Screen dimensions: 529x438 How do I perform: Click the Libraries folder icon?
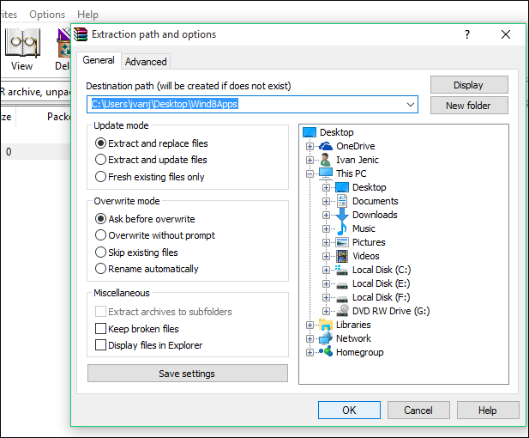click(326, 325)
